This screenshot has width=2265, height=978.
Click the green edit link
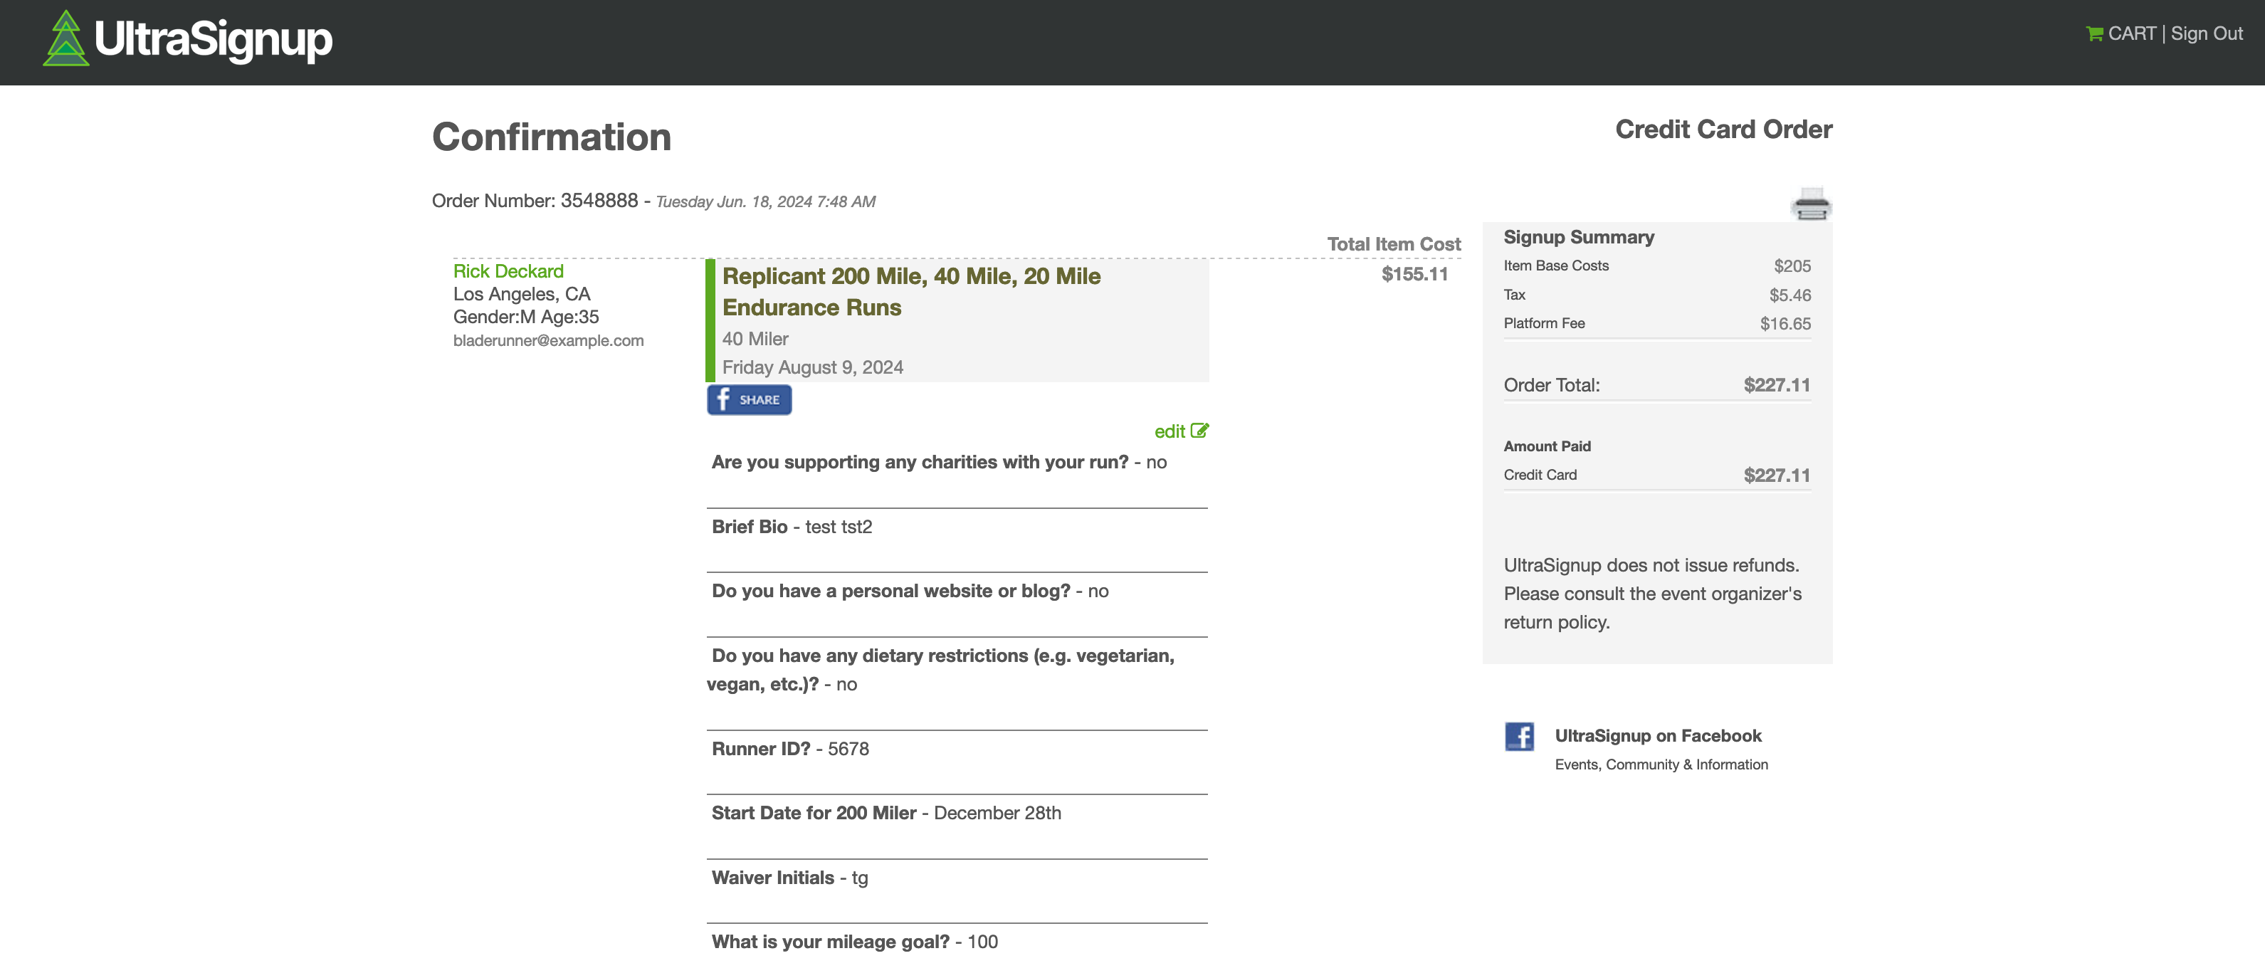click(x=1170, y=432)
